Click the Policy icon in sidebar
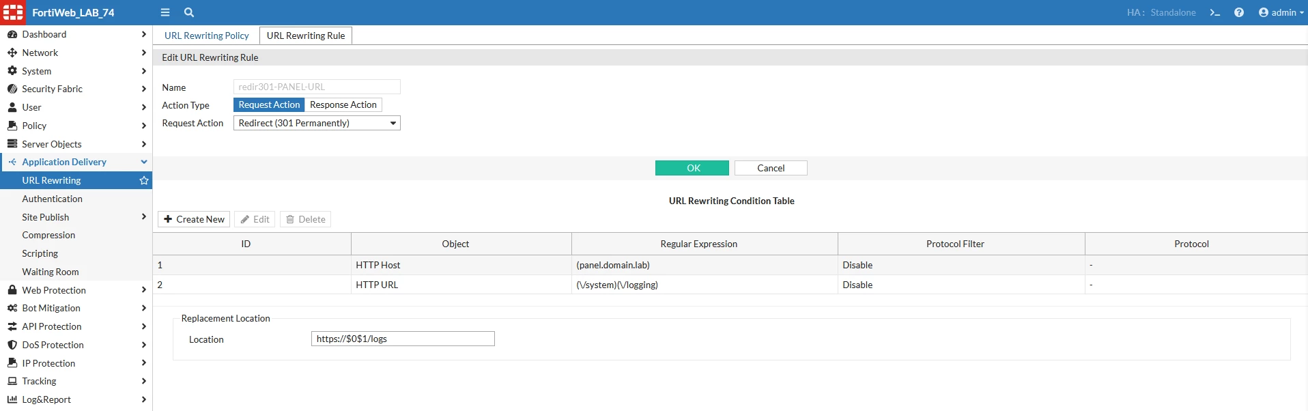Screen dimensions: 1308x411 point(12,126)
